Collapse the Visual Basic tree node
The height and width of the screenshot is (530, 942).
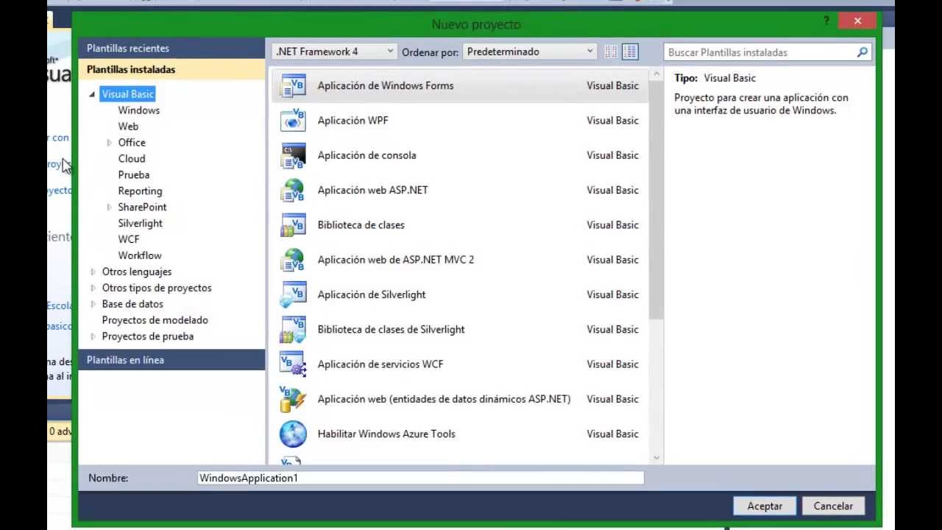pos(92,94)
